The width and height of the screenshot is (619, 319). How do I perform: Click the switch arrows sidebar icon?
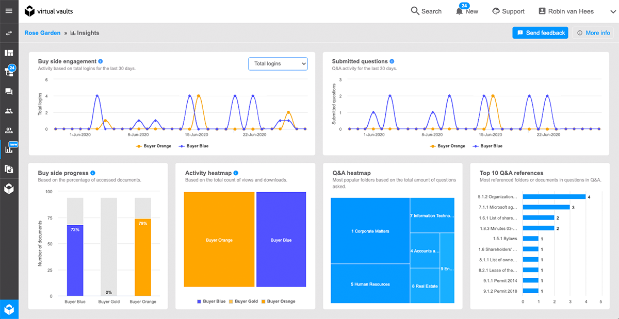9,33
